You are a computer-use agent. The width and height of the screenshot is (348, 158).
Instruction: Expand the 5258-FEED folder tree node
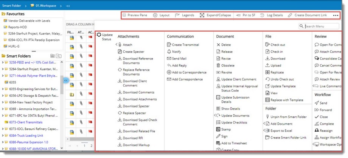[x=3, y=62]
